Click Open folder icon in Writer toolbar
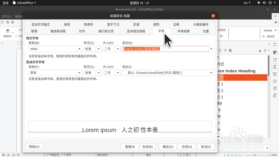The width and height of the screenshot is (279, 157). coord(8,22)
